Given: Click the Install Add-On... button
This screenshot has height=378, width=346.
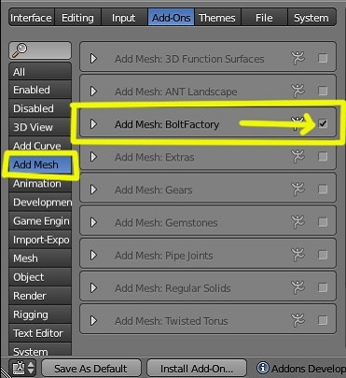Looking at the screenshot, I should [197, 369].
